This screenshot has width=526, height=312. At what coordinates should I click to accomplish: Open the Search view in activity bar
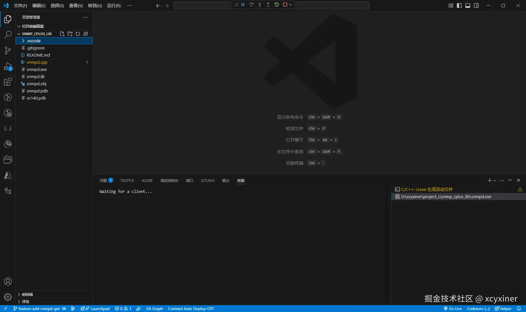pos(8,35)
